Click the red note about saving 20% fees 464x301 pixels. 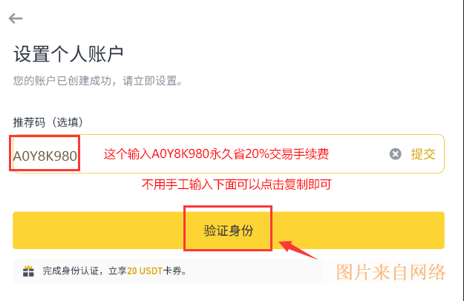tap(216, 154)
